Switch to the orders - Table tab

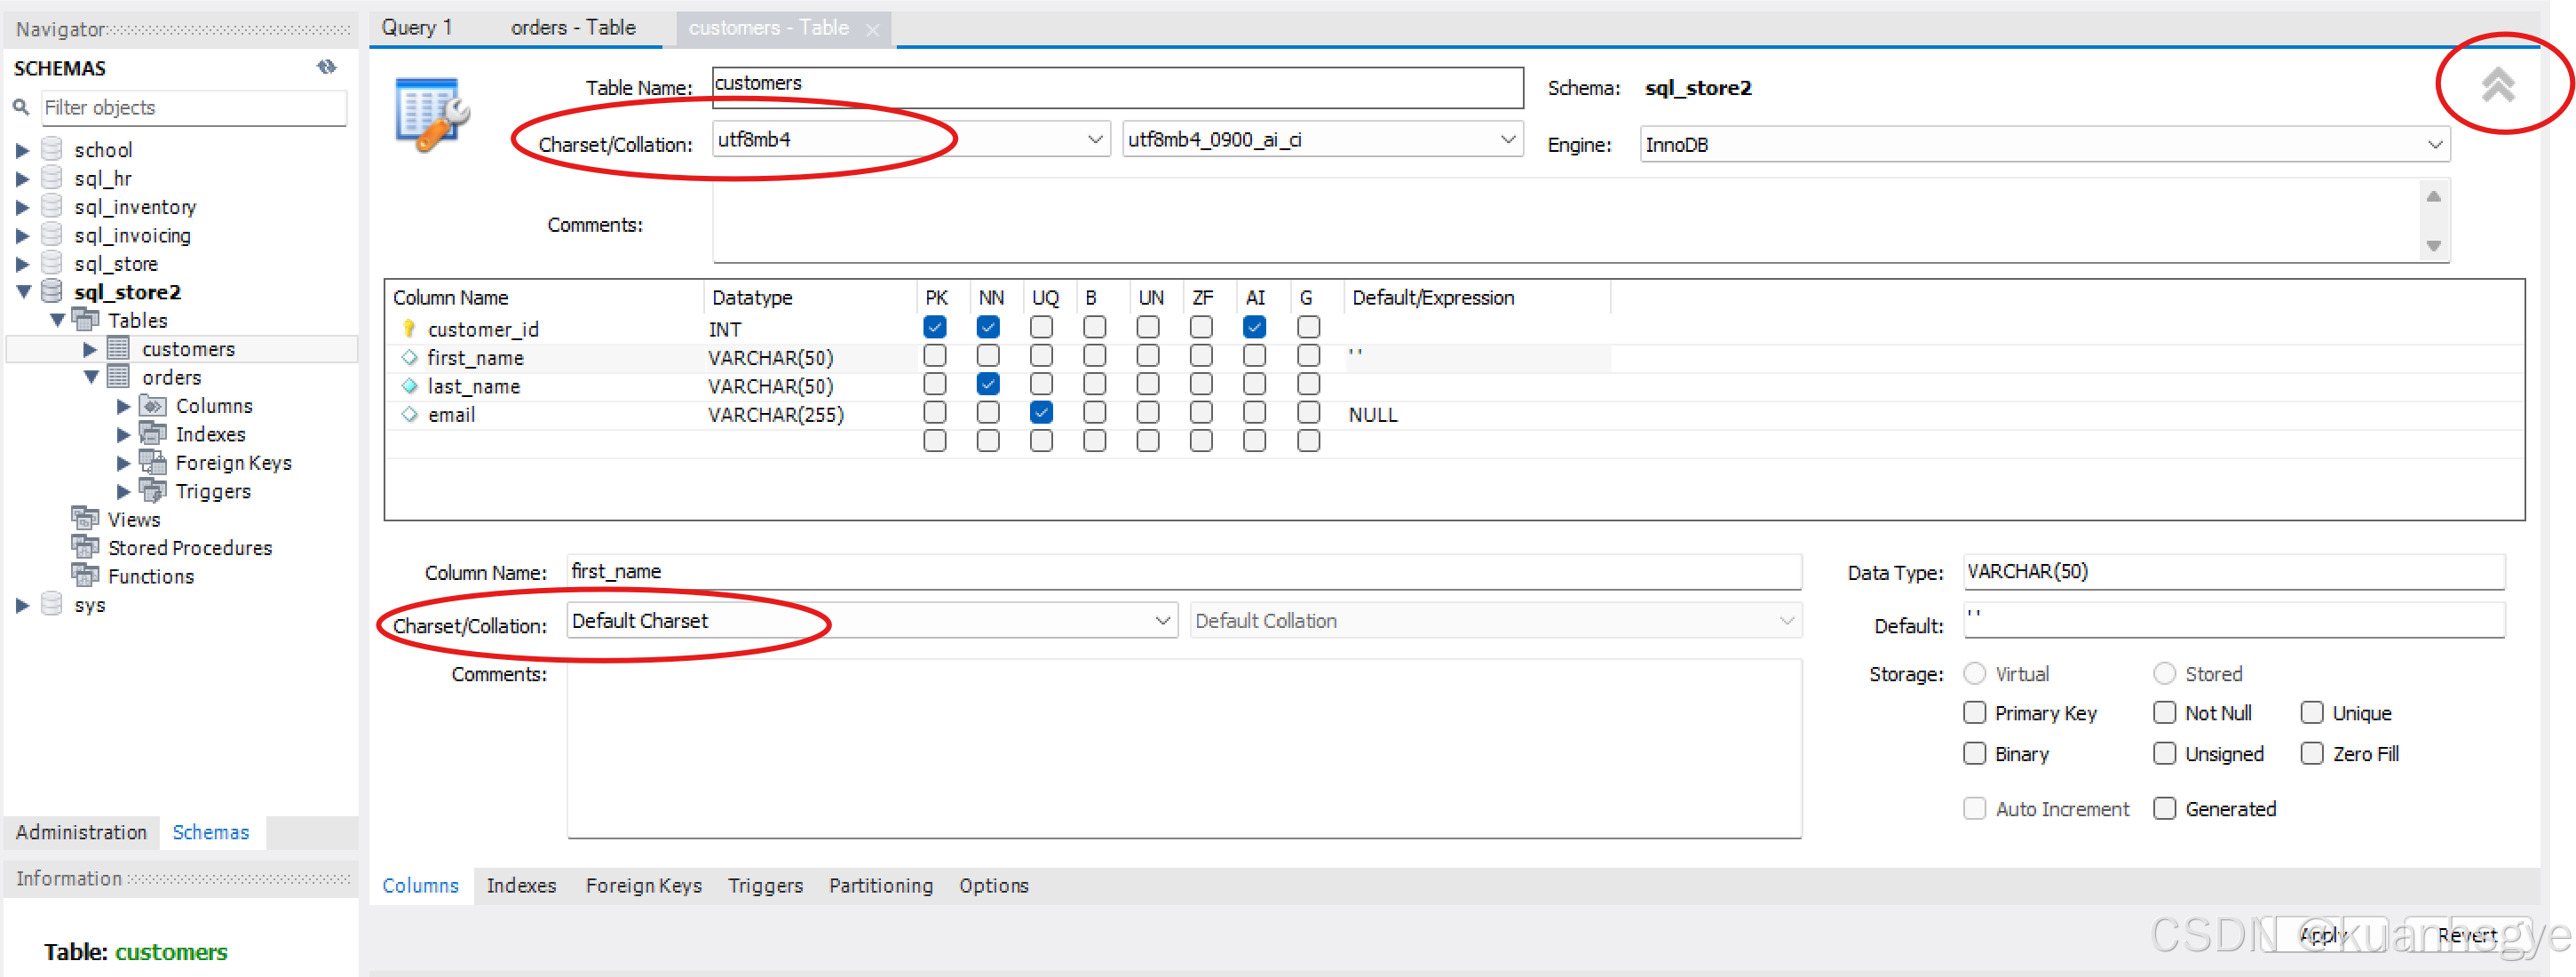point(573,28)
